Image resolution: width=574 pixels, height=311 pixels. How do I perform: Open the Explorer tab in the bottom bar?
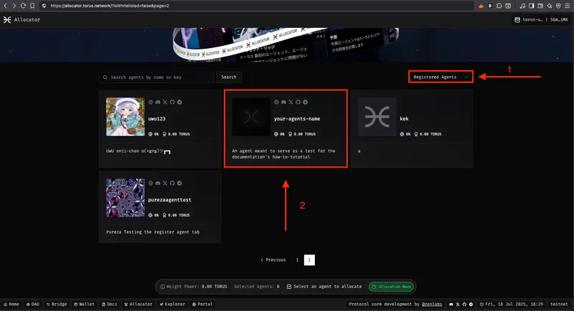171,304
